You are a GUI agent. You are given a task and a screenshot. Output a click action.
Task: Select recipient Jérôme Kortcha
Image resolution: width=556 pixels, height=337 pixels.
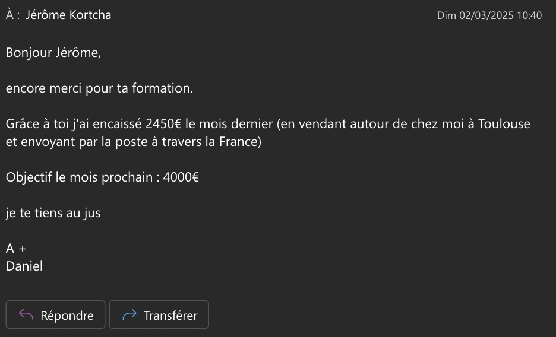pos(68,15)
